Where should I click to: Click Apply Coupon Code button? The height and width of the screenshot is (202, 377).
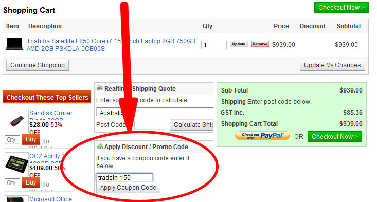pyautogui.click(x=128, y=188)
